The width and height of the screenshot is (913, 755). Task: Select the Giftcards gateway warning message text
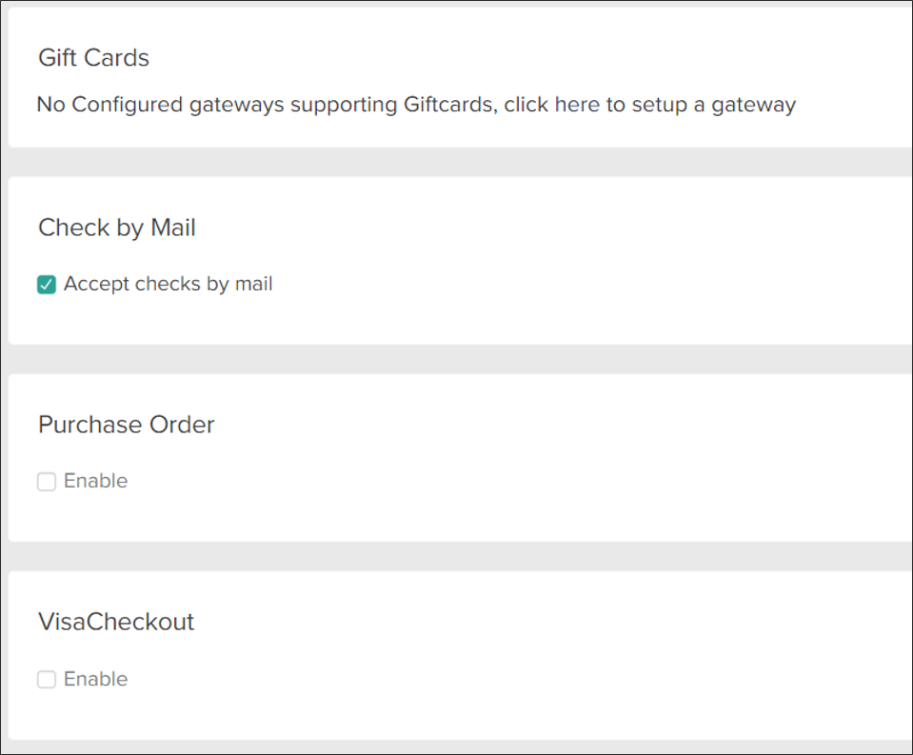pos(416,105)
